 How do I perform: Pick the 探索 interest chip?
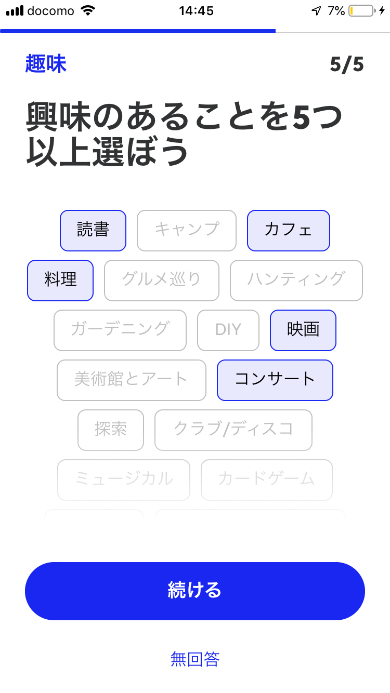coord(111,430)
